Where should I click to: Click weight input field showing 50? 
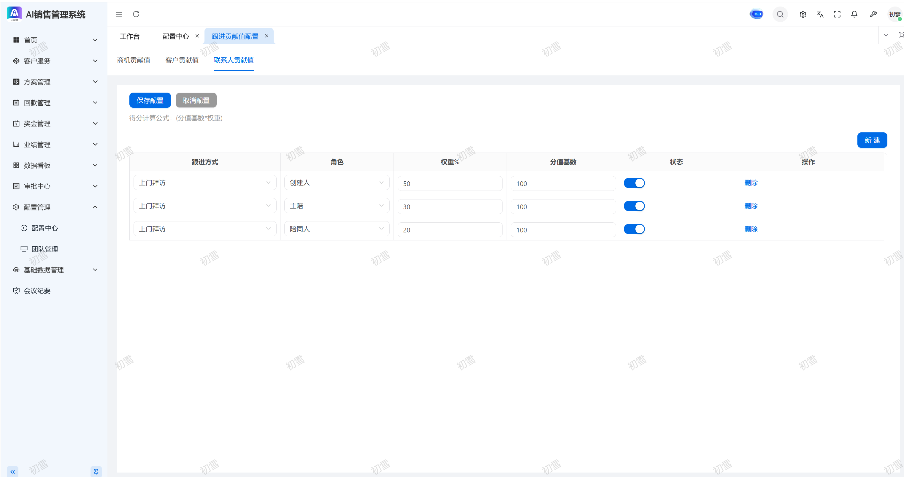click(450, 183)
